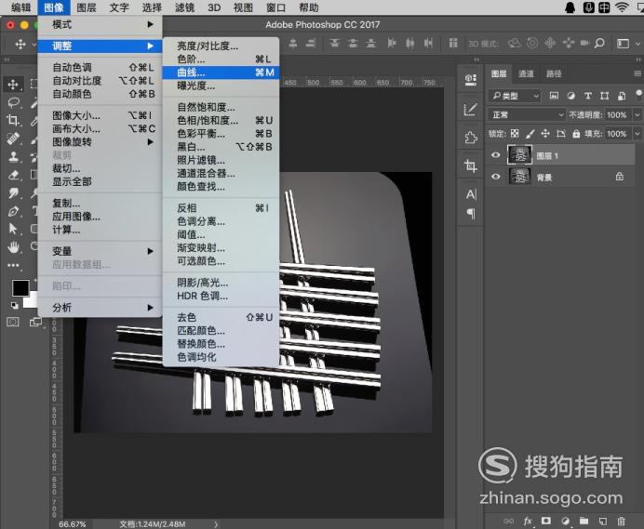Open the Paragraph panel icon

(x=471, y=214)
